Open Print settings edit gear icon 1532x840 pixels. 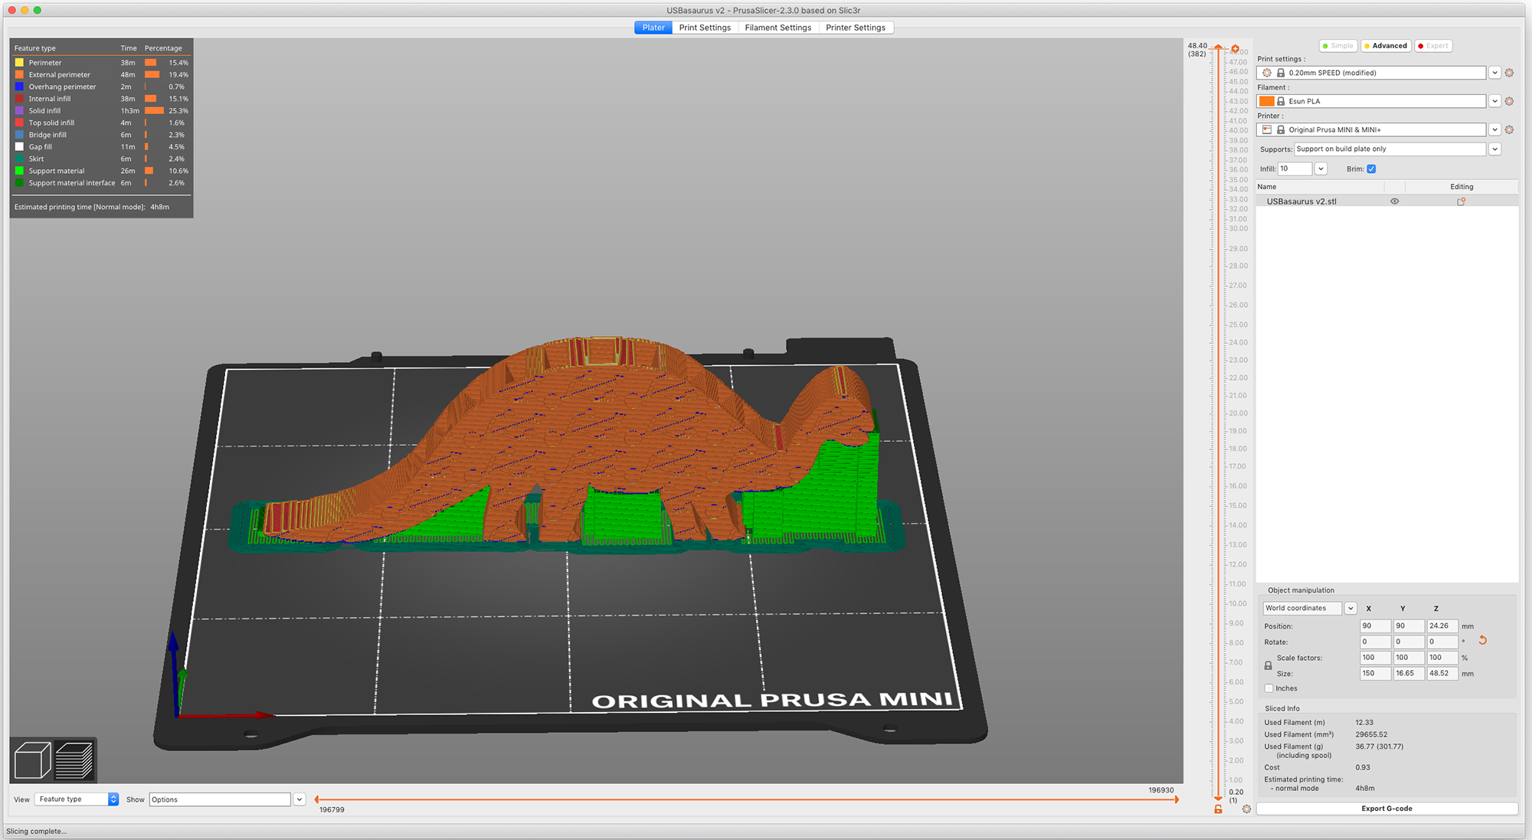pos(1509,73)
